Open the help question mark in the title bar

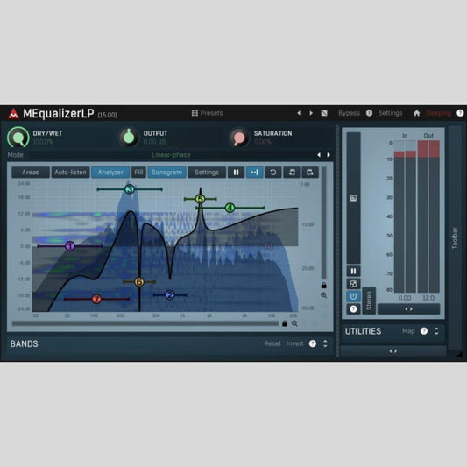point(460,113)
